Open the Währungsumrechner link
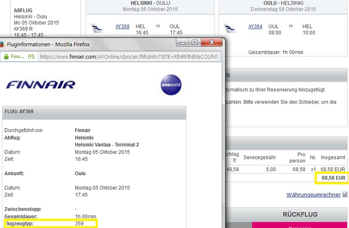This screenshot has width=349, height=228. 313,194
